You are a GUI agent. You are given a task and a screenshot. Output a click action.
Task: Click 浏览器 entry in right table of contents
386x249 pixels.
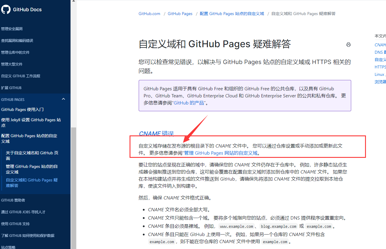[380, 82]
